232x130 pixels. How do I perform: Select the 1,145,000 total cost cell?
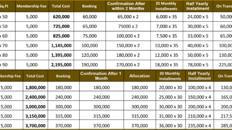62,45
